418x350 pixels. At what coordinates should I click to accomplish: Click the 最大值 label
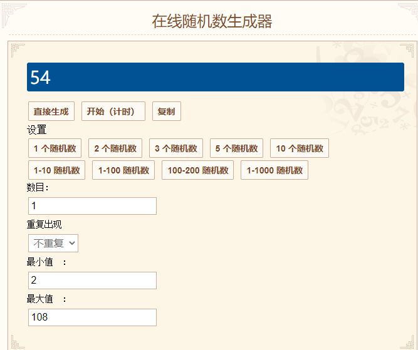(46, 299)
